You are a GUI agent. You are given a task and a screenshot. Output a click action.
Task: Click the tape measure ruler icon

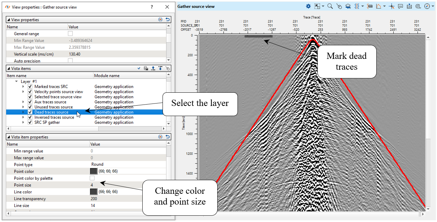point(418,6)
